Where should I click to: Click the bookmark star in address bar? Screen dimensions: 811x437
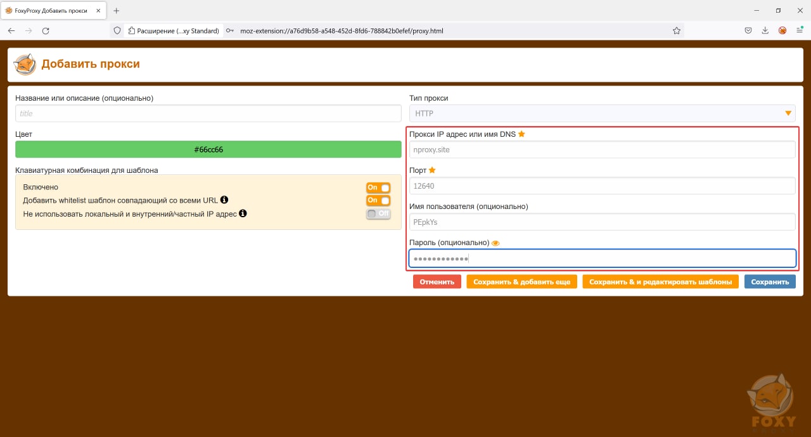coord(677,30)
